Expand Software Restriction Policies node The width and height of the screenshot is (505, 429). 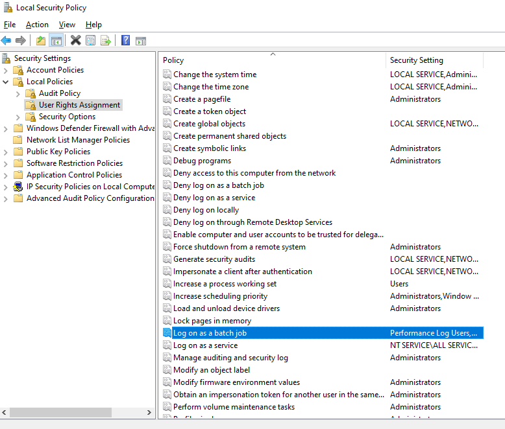pyautogui.click(x=5, y=164)
